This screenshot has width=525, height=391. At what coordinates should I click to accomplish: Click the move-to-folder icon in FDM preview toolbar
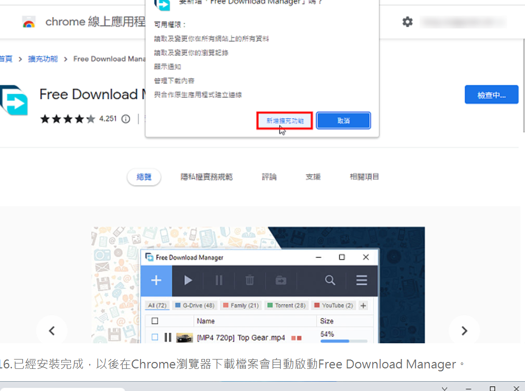coord(281,280)
